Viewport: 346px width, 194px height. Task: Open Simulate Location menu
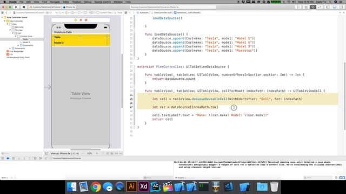tap(46, 158)
